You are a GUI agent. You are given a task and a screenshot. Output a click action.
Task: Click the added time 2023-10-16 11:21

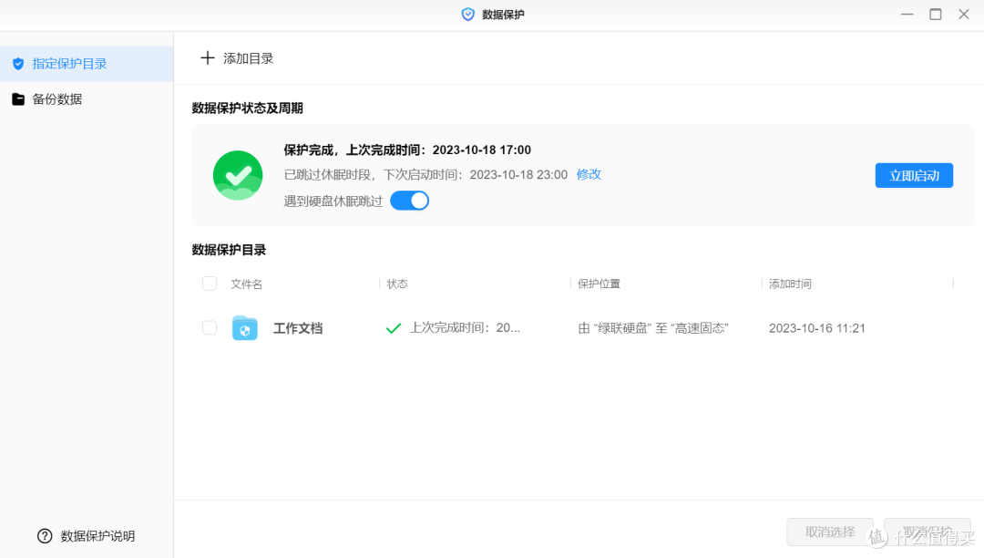[817, 328]
